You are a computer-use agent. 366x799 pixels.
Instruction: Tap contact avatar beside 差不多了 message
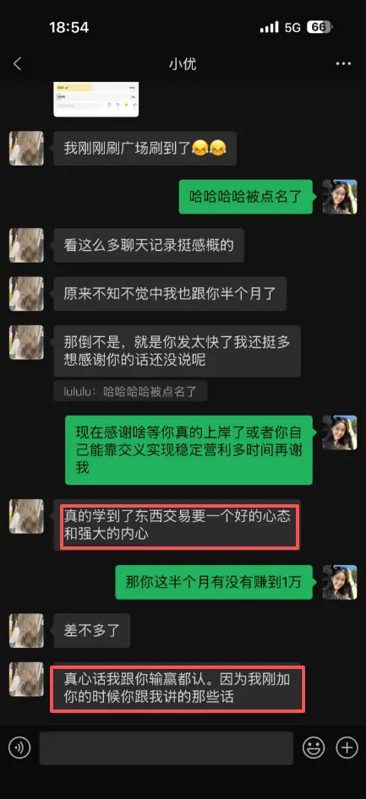(x=26, y=630)
